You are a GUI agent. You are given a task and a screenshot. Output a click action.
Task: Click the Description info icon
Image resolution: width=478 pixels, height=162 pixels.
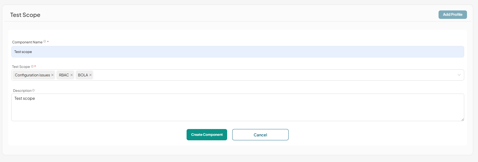(x=33, y=90)
